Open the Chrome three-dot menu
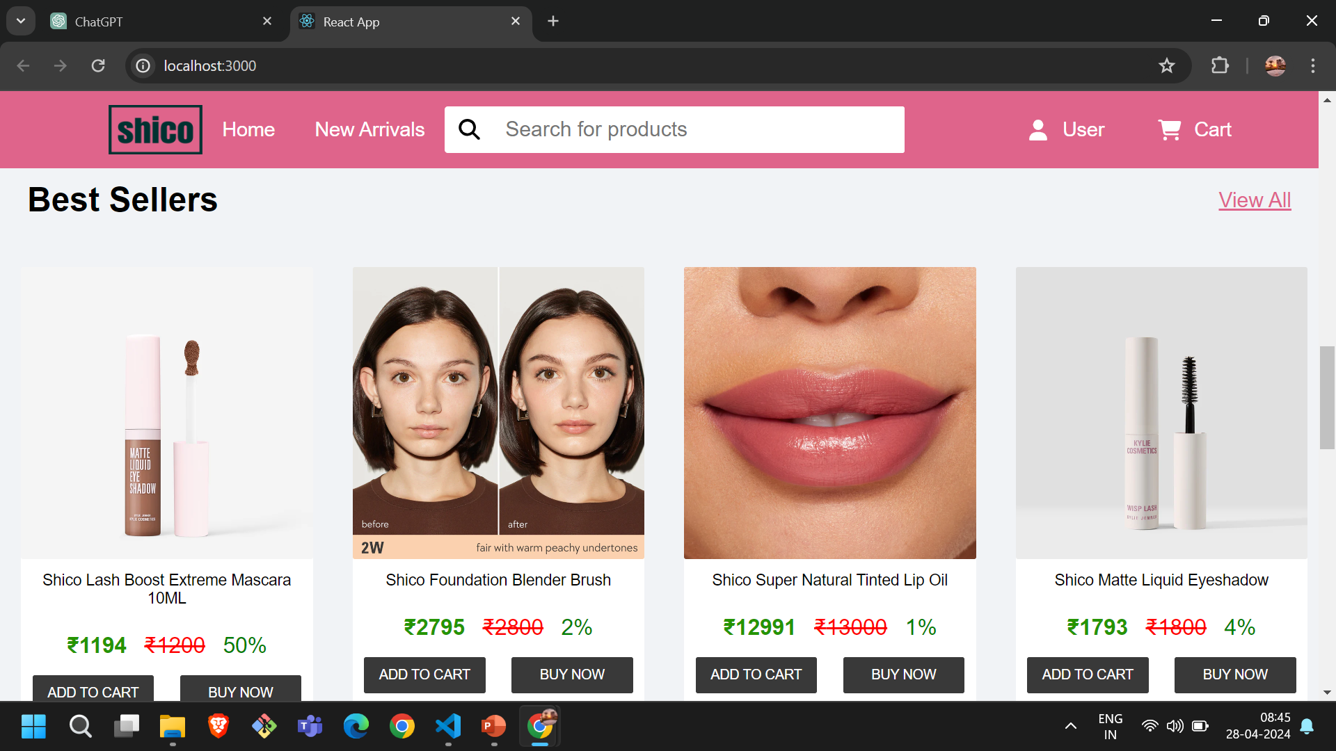The image size is (1336, 751). tap(1313, 65)
